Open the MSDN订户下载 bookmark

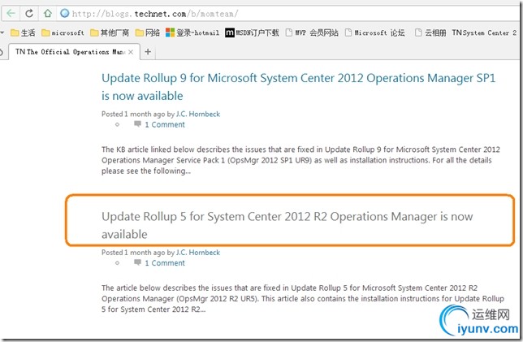(252, 32)
